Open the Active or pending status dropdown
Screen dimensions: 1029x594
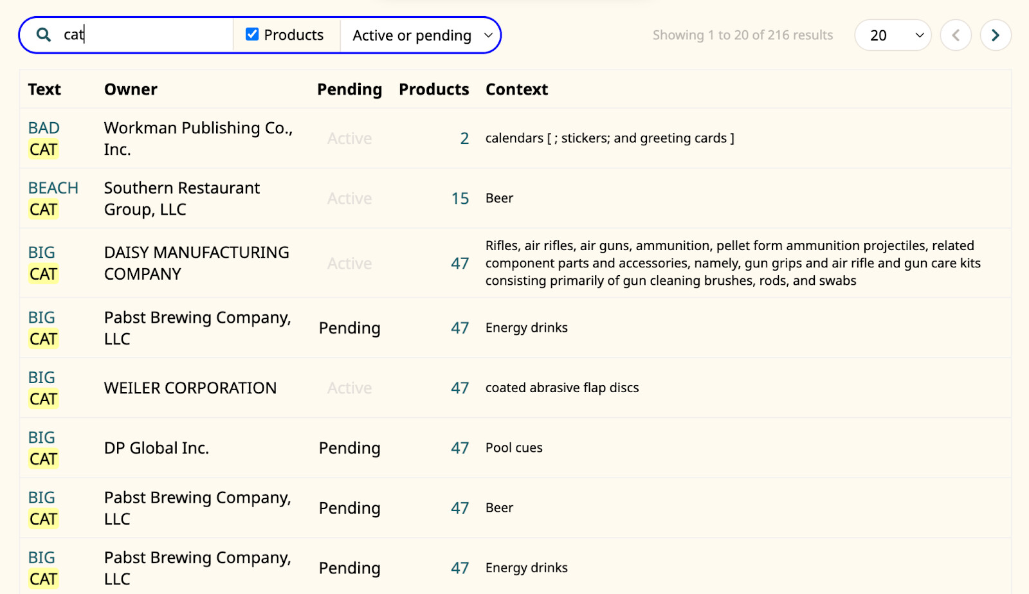[422, 35]
